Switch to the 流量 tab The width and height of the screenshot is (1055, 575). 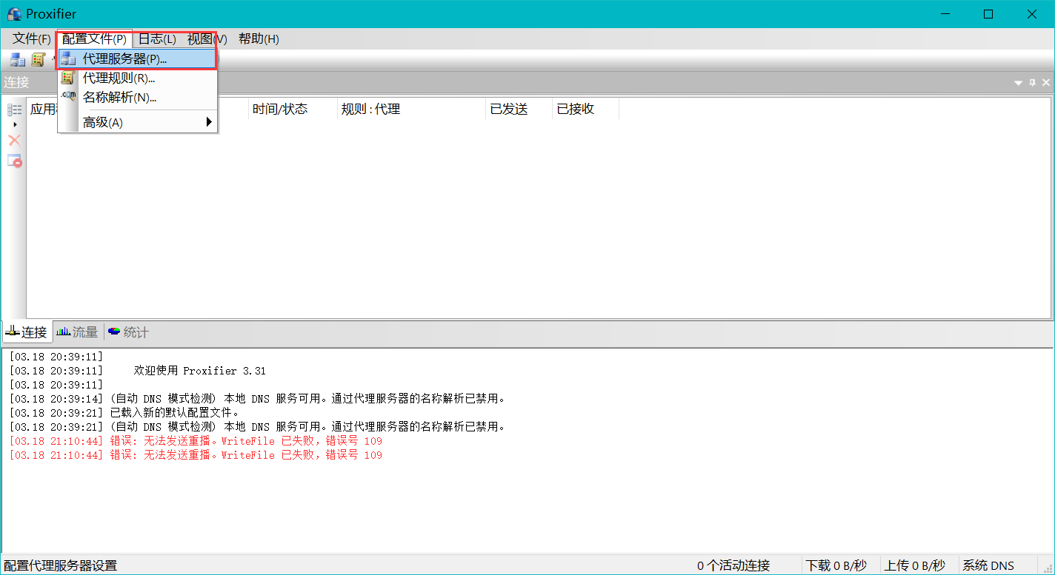pos(78,332)
